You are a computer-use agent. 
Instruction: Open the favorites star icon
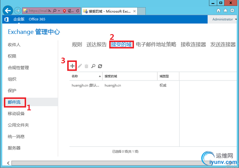point(225,11)
